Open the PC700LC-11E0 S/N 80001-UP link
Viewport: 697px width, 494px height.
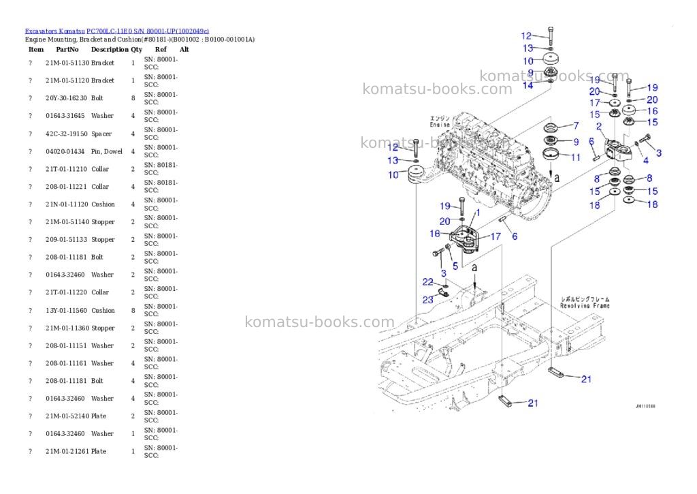tap(148, 31)
